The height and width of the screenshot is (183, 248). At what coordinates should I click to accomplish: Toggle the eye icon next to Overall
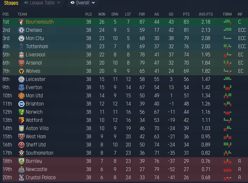coord(72,3)
